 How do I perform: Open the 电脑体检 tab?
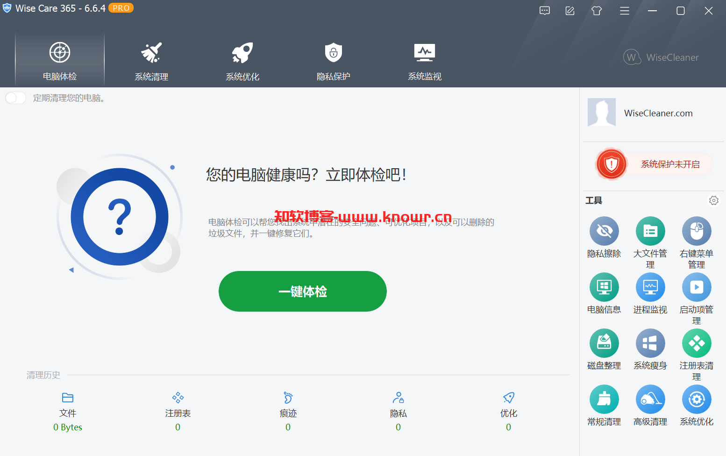coord(60,60)
